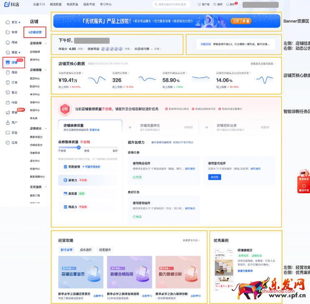This screenshot has height=304, width=310.
Task: Open 售后 icon in sidebar
Action: click(x=8, y=92)
